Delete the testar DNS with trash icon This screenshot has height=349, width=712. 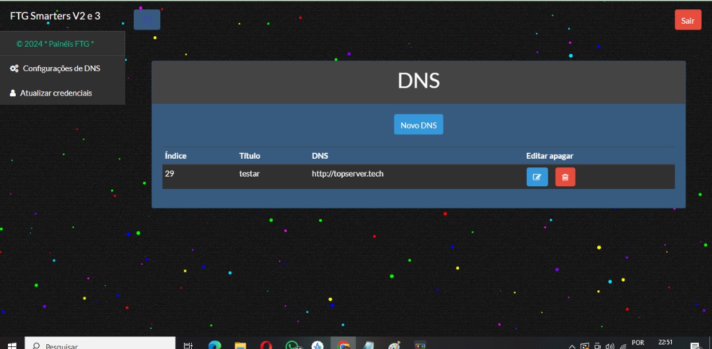coord(565,177)
